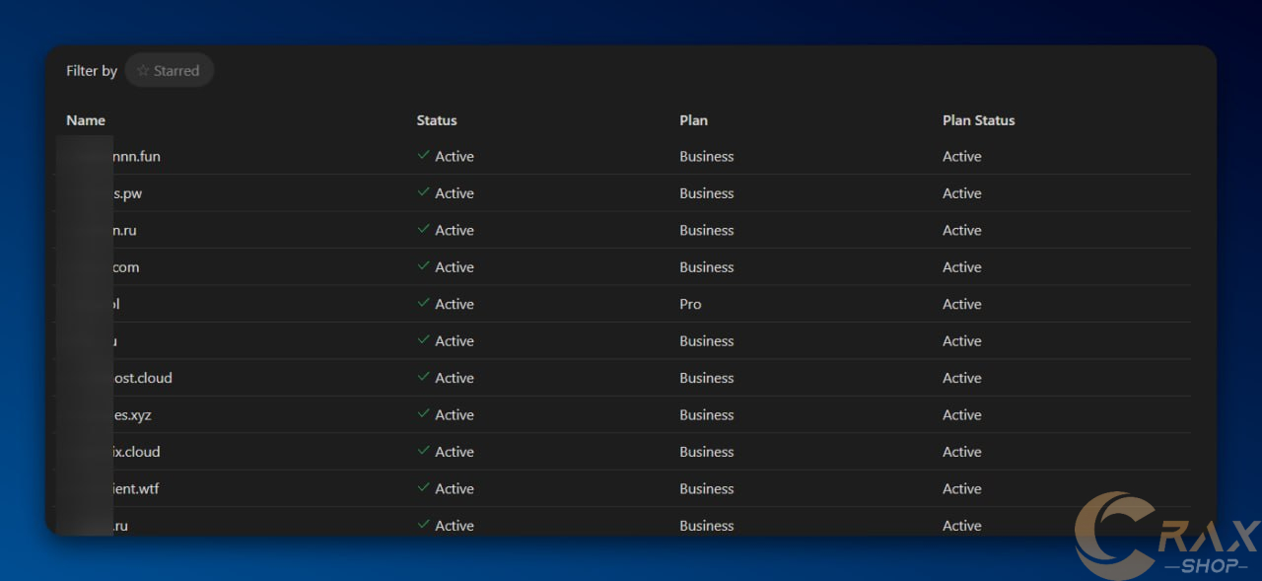Click Plan Status 'Active' in ix.cloud row
1262x581 pixels.
(962, 452)
